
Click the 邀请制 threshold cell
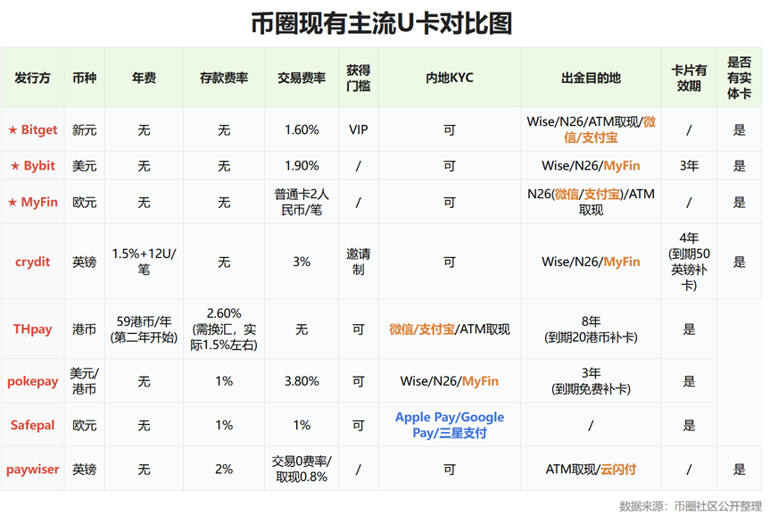pyautogui.click(x=358, y=262)
